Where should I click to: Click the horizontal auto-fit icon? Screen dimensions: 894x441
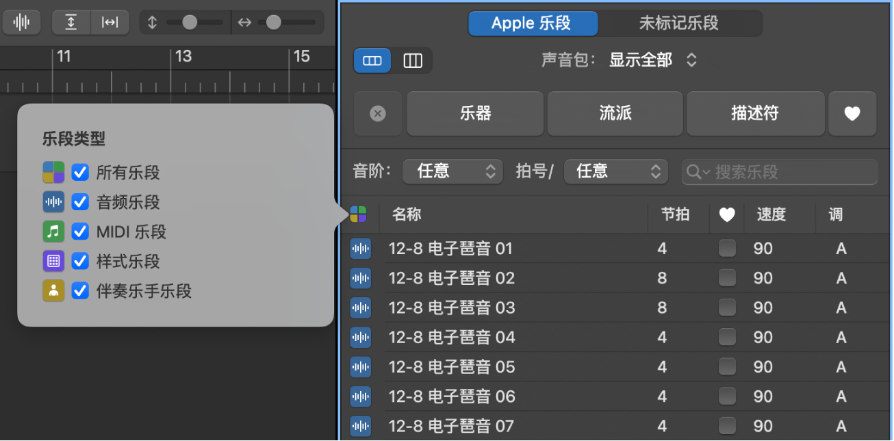(110, 22)
